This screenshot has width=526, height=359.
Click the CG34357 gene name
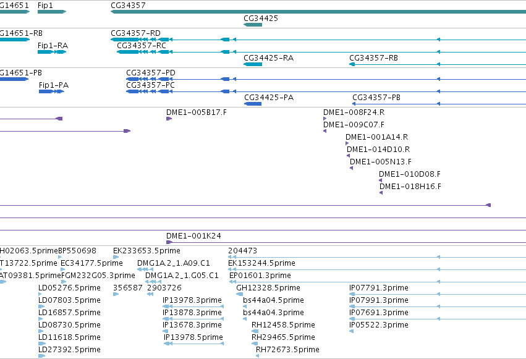point(128,6)
